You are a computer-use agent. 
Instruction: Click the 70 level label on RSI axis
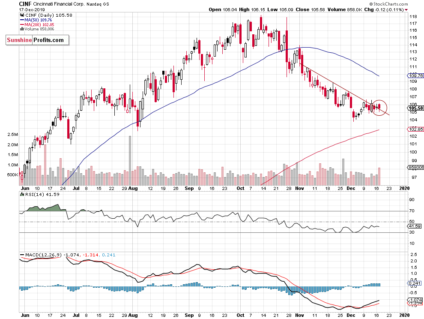412,211
